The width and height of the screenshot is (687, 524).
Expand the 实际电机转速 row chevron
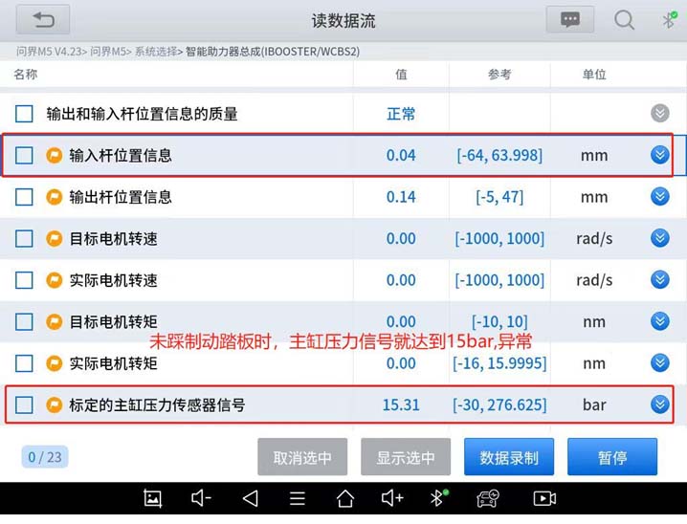(659, 279)
